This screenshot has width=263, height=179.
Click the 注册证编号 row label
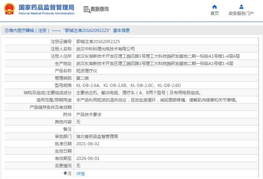61,42
